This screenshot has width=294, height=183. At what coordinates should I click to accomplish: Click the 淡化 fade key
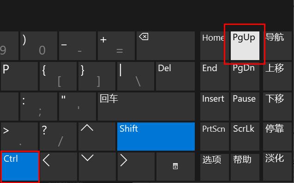click(277, 167)
